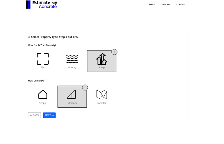The width and height of the screenshot is (224, 144).
Task: Open the Contact page
Action: click(181, 5)
